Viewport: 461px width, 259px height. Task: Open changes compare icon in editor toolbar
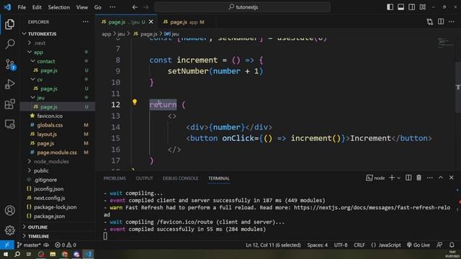click(x=430, y=22)
